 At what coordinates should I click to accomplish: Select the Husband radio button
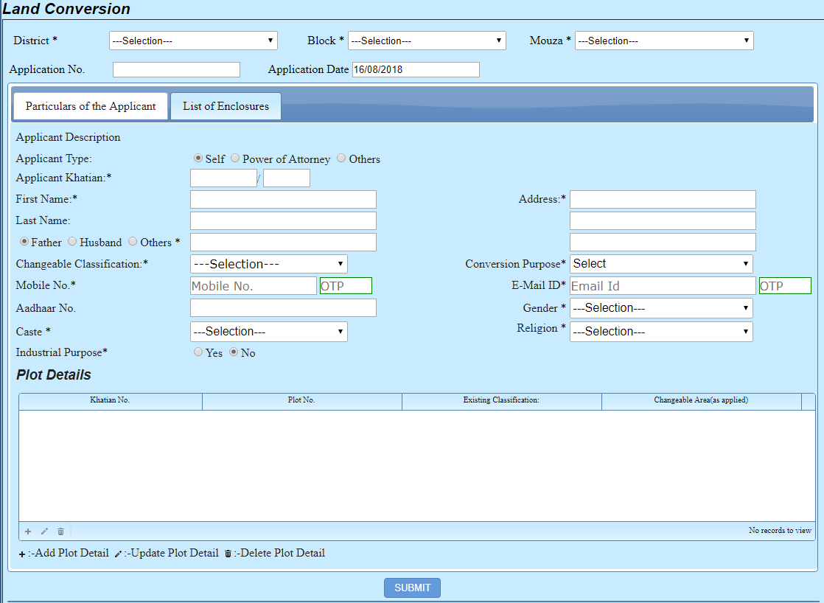pyautogui.click(x=72, y=242)
